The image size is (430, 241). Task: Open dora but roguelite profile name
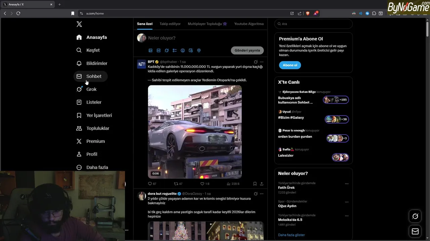tap(162, 194)
